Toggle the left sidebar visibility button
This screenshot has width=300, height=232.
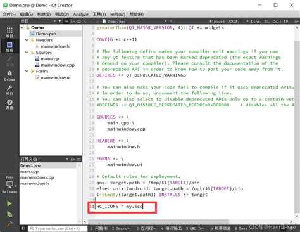click(23, 228)
